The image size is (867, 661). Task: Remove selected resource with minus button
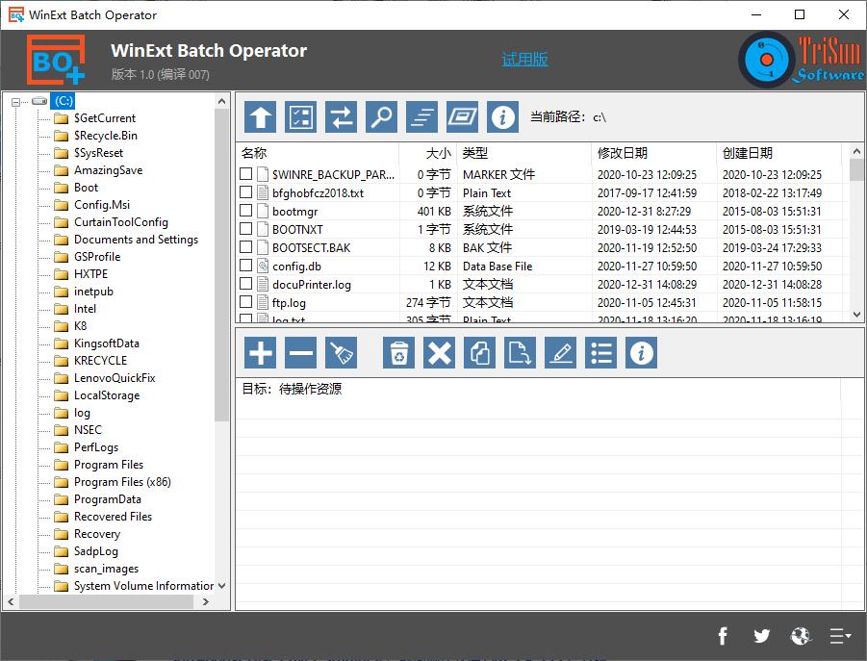(x=301, y=352)
